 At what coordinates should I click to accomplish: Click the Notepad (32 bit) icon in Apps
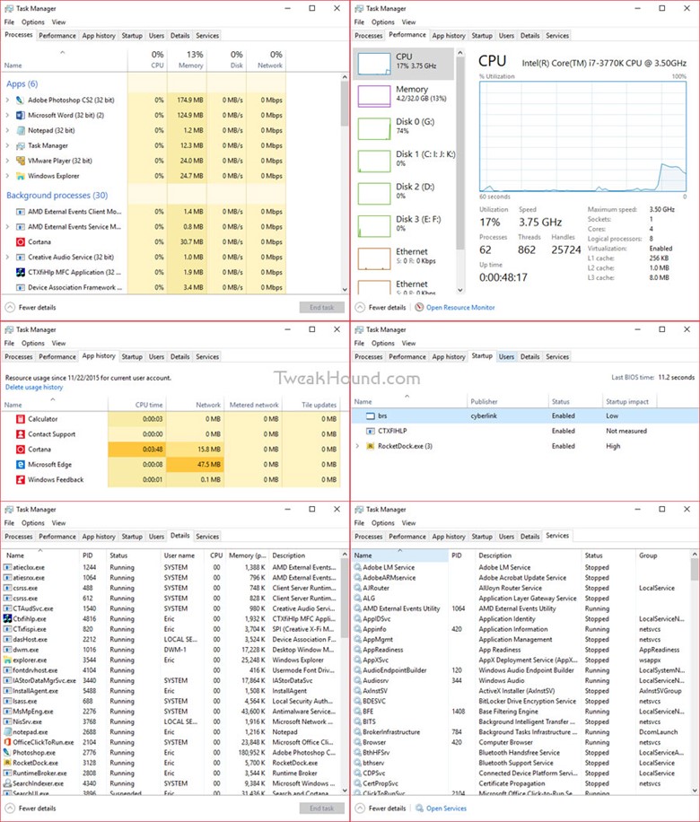pos(20,130)
